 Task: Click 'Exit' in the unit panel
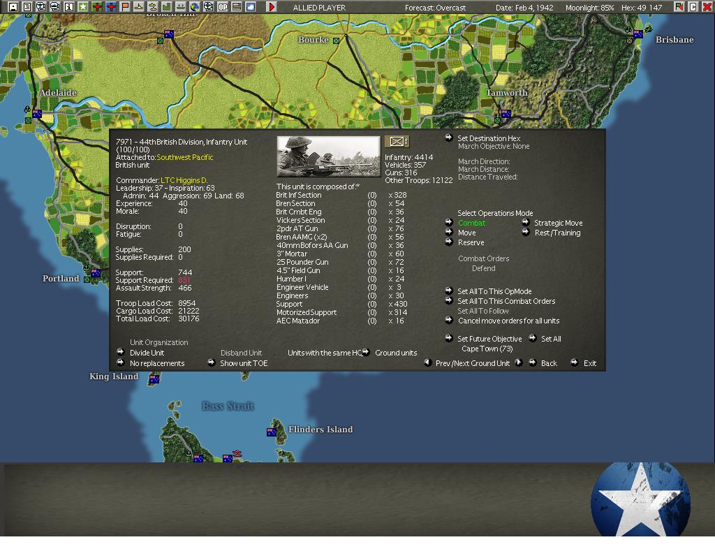[x=589, y=363]
